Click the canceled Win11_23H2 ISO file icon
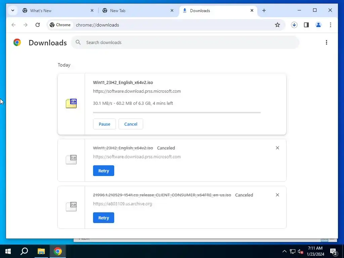 coord(71,160)
